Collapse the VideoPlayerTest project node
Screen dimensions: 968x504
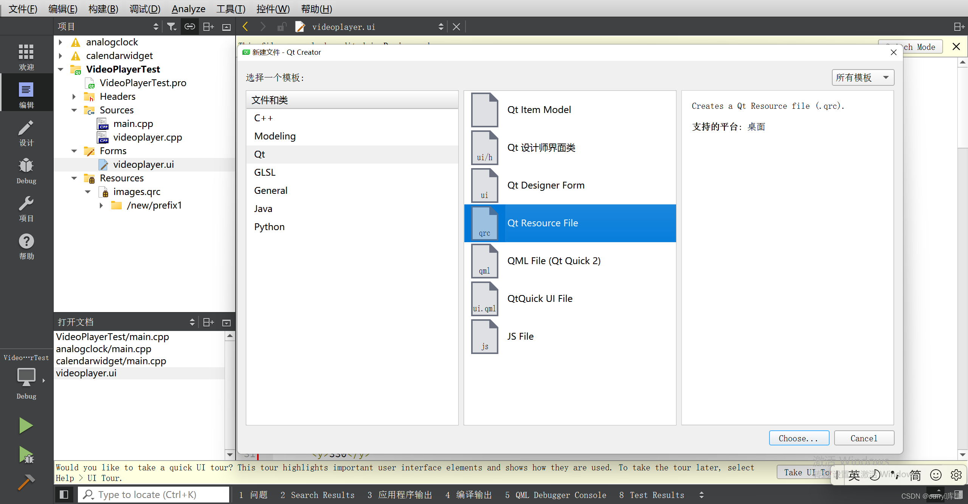[60, 70]
